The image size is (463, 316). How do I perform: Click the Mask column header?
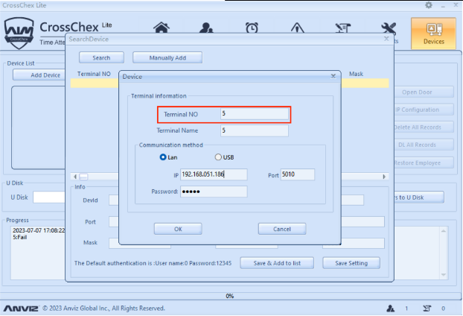pyautogui.click(x=356, y=74)
